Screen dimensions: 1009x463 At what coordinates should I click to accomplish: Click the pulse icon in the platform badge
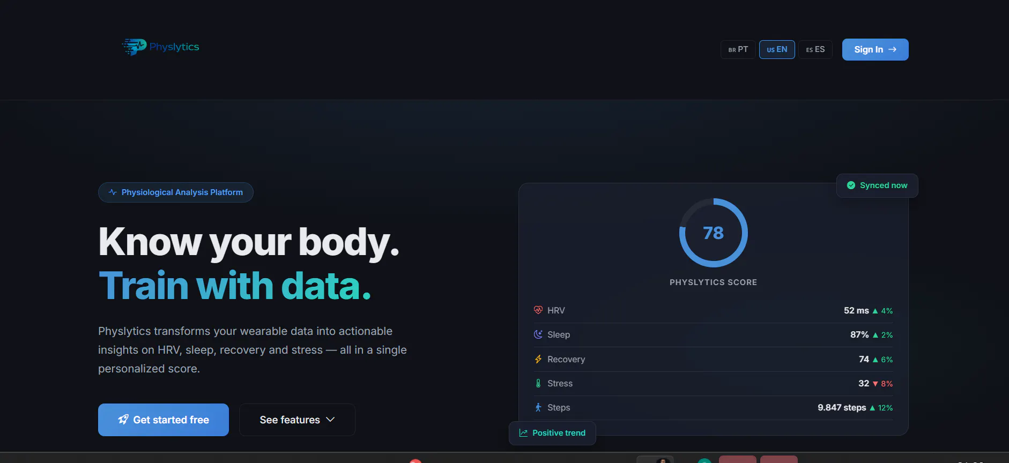113,192
